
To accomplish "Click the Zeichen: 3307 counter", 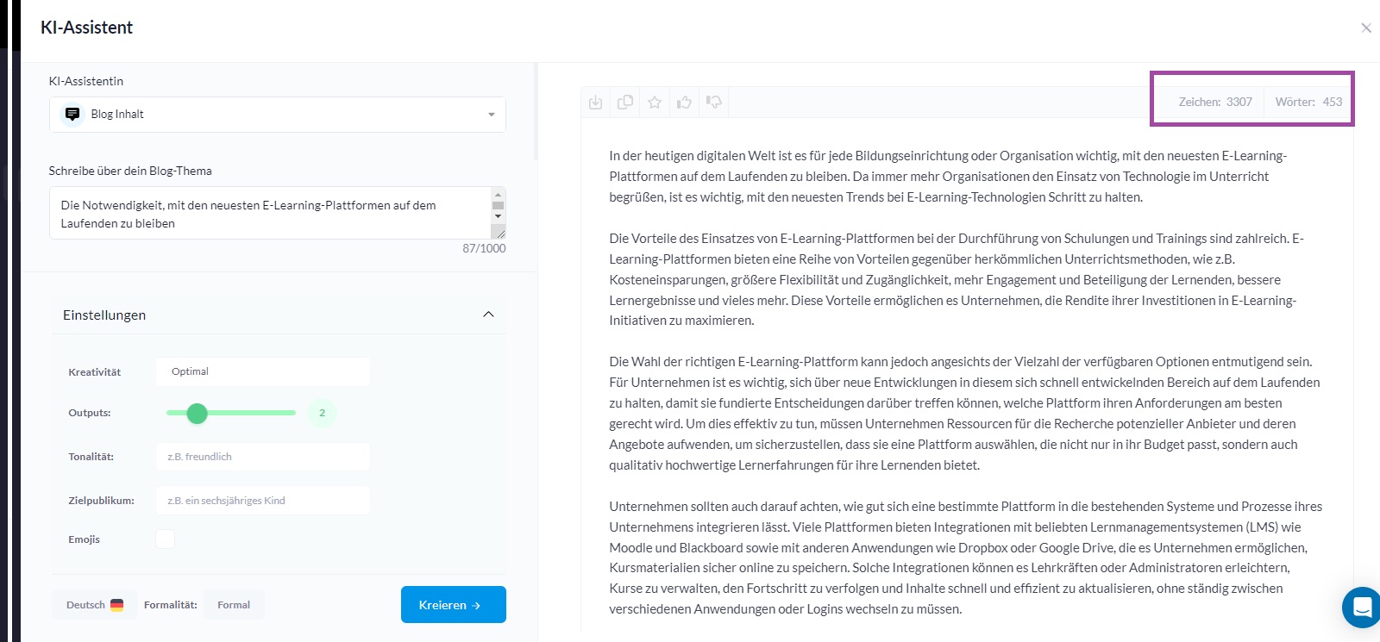I will click(1215, 102).
